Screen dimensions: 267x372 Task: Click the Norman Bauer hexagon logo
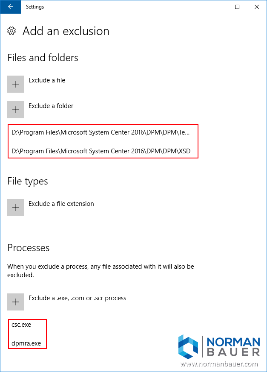[x=188, y=346]
